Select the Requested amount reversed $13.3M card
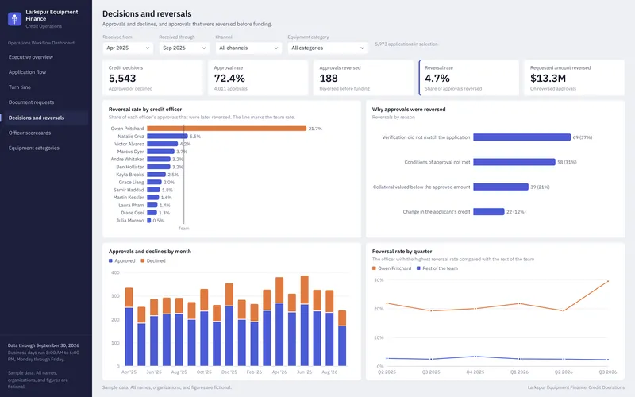Image resolution: width=635 pixels, height=397 pixels. 574,78
